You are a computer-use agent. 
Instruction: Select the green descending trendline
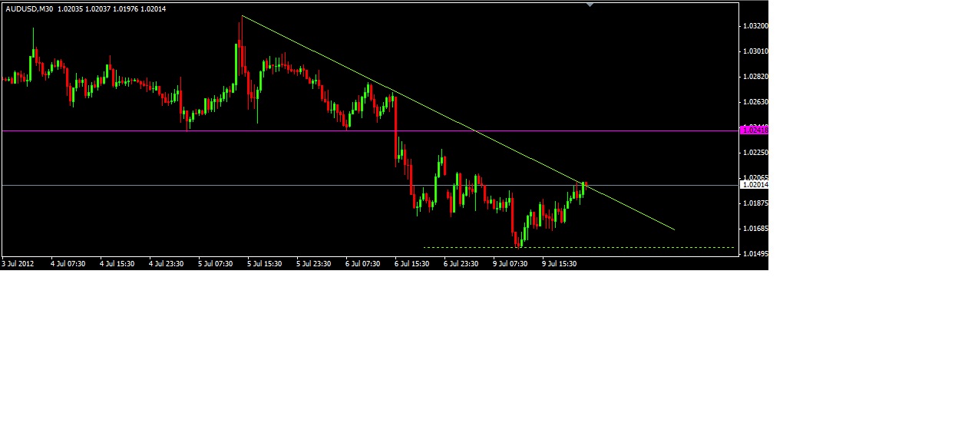(458, 122)
